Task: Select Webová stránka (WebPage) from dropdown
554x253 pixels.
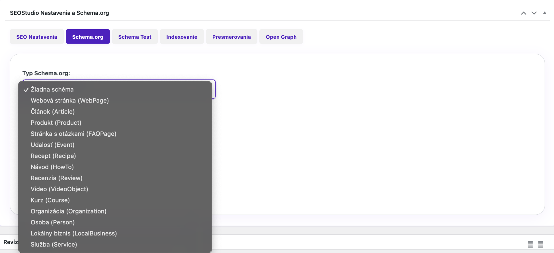Action: click(x=70, y=101)
